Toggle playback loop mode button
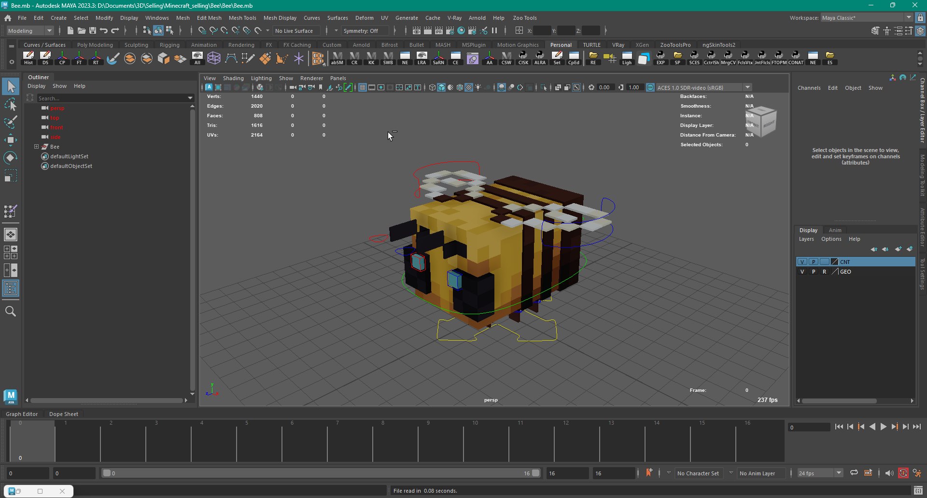Image resolution: width=927 pixels, height=498 pixels. (x=854, y=473)
